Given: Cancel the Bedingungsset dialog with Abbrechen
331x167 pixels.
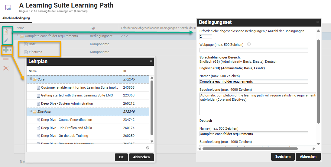Looking at the screenshot, I should pos(308,156).
